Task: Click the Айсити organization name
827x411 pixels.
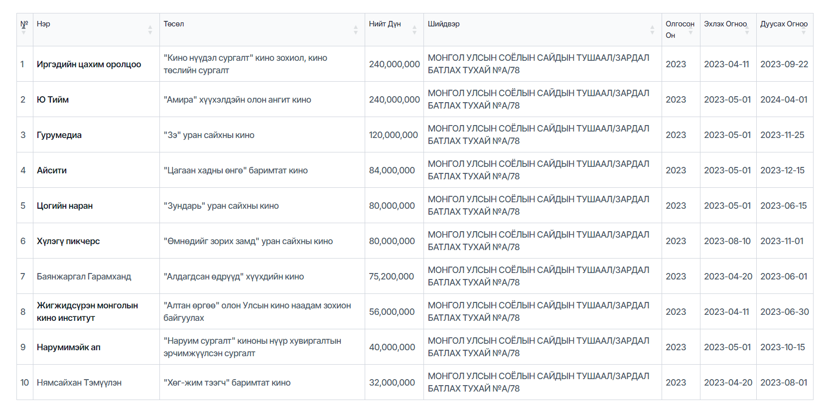Action: click(52, 170)
